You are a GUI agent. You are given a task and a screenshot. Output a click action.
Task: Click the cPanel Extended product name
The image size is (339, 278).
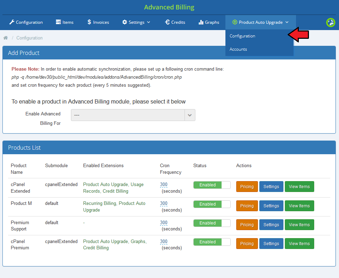pyautogui.click(x=20, y=188)
